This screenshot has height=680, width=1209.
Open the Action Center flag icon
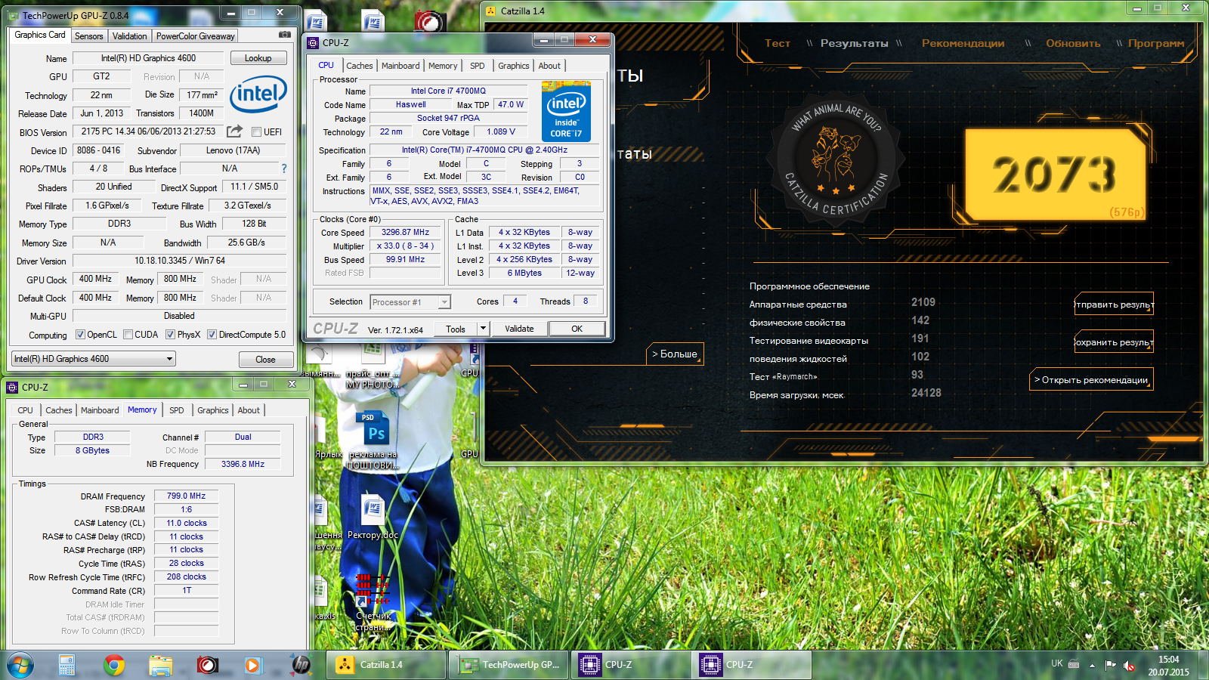1110,665
